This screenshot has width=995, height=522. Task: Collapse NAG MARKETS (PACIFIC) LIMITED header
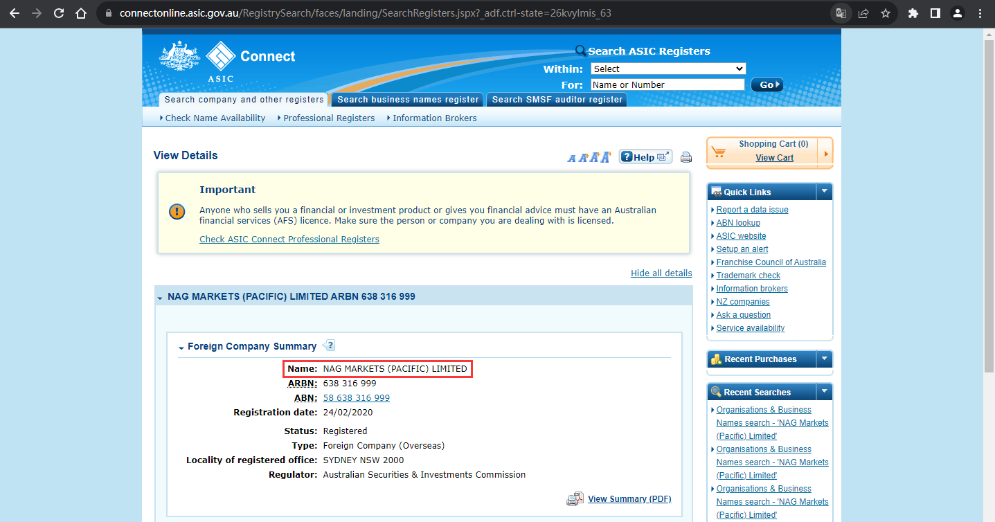[160, 298]
